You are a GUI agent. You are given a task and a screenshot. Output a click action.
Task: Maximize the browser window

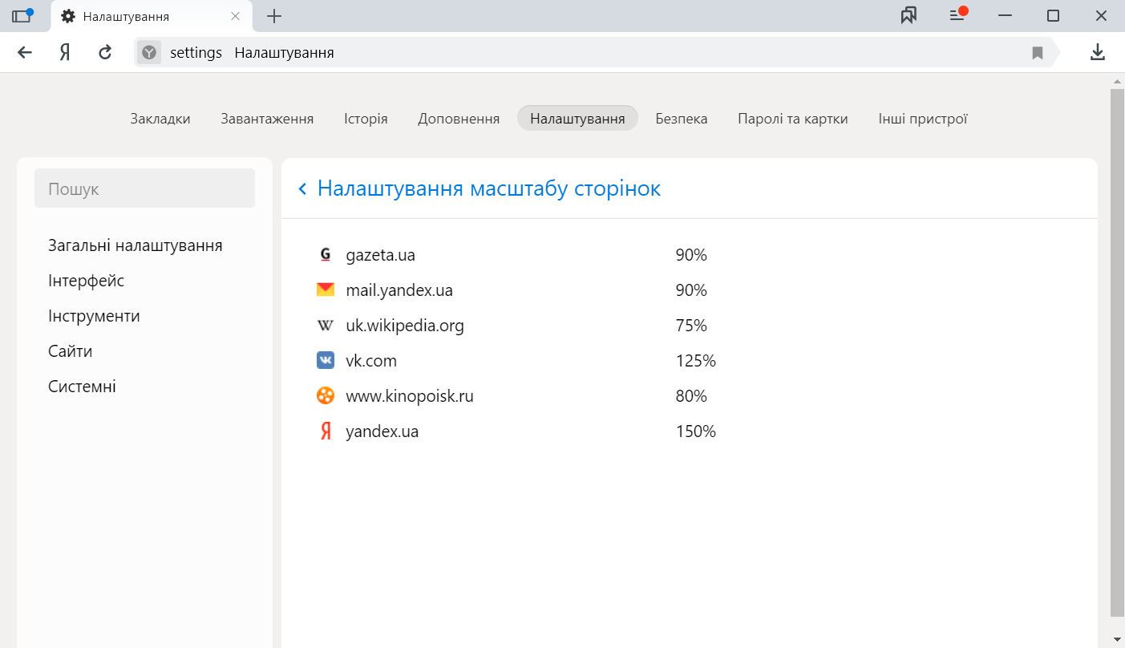(1054, 16)
